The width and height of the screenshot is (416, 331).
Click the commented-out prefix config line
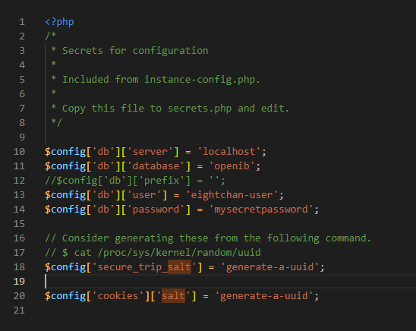click(135, 181)
